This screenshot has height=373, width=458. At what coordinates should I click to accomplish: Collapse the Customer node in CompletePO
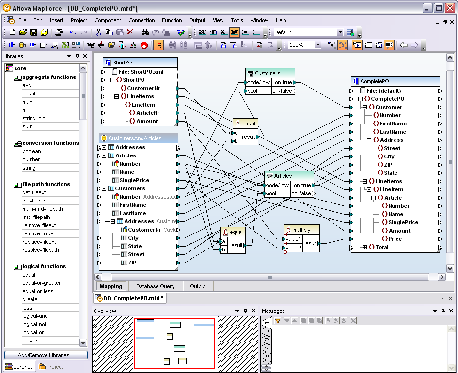tap(364, 107)
